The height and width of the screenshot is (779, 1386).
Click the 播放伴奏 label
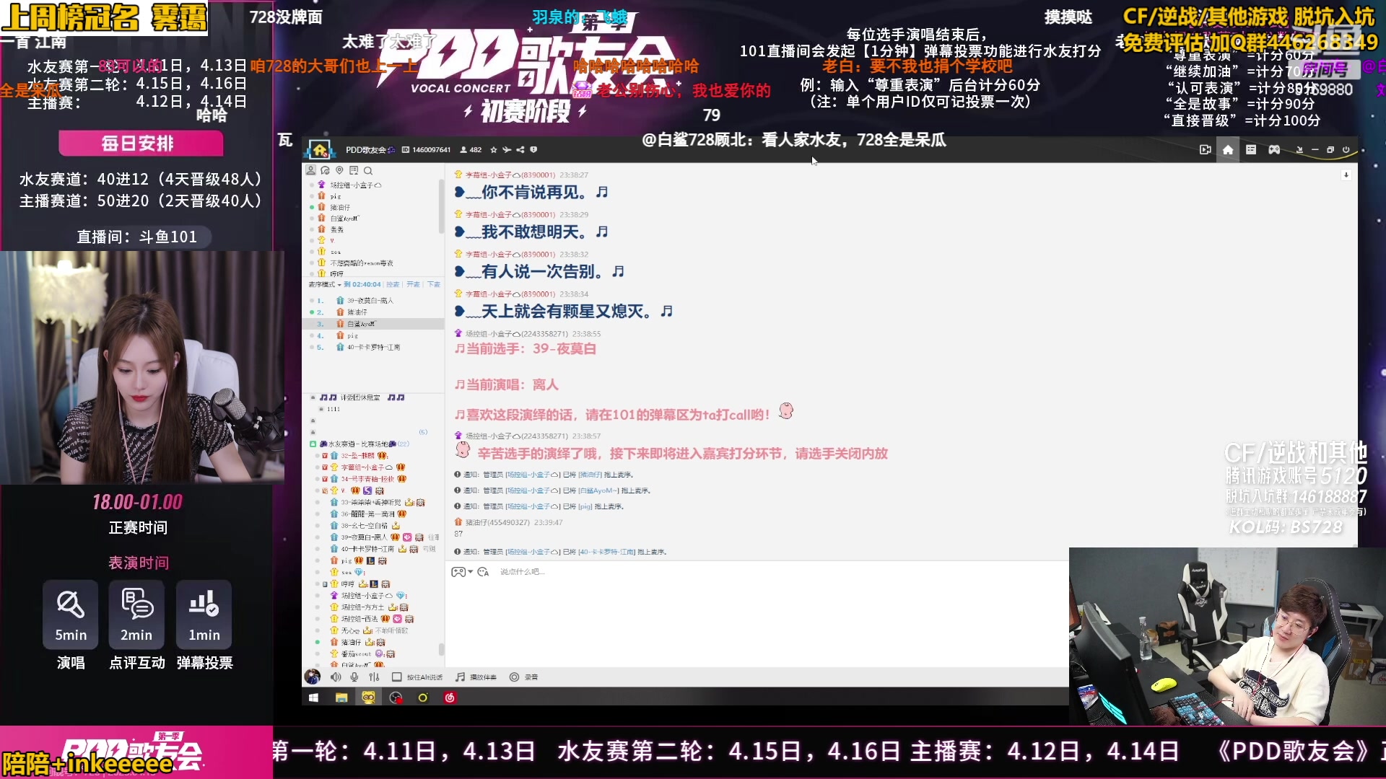click(483, 677)
